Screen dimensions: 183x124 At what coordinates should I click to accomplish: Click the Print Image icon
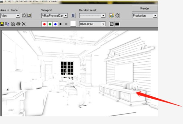pyautogui.click(x=18, y=24)
